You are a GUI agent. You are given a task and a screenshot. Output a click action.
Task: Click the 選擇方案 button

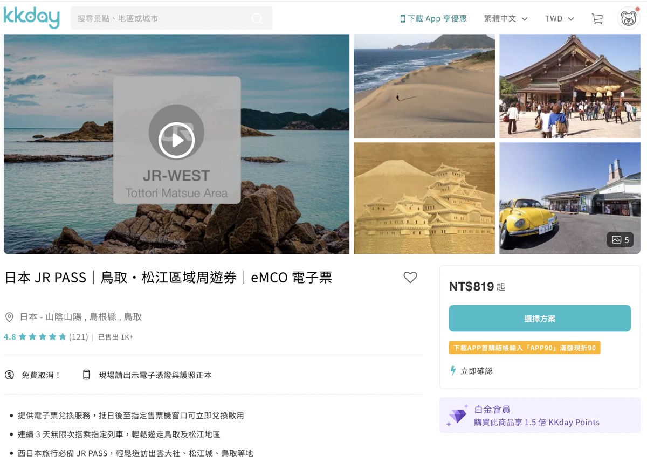click(x=540, y=319)
